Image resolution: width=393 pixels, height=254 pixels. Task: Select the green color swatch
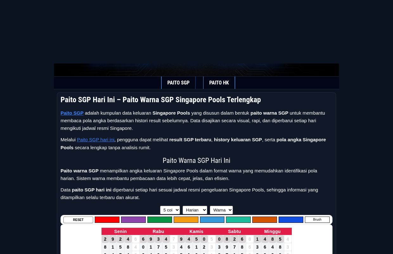159,220
